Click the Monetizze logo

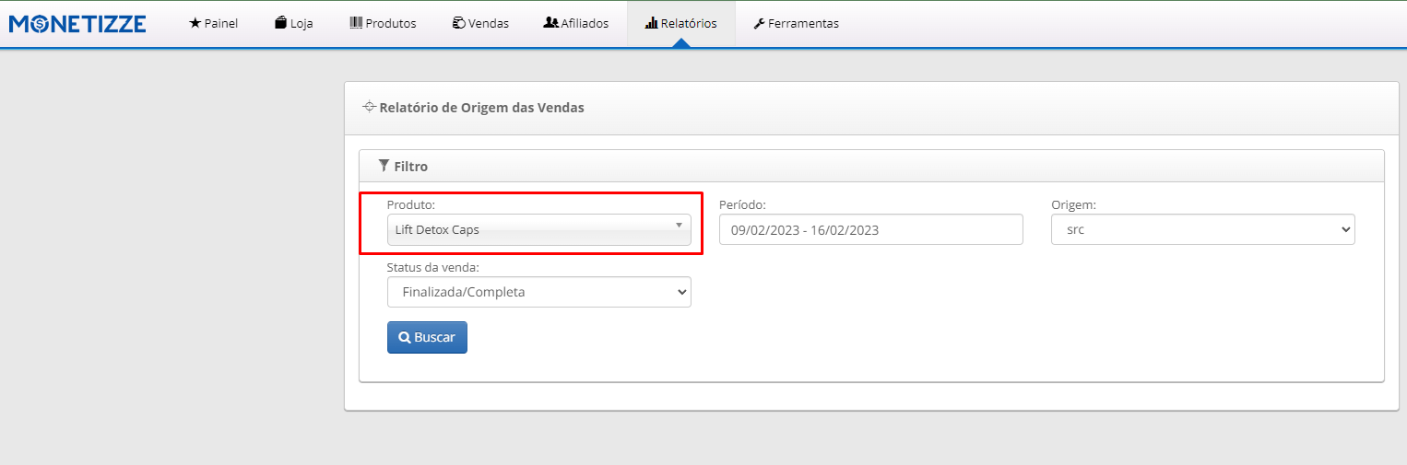[x=77, y=24]
